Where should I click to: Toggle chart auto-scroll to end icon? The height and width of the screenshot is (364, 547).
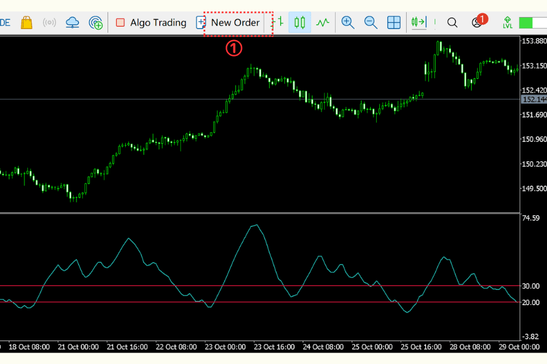[419, 22]
